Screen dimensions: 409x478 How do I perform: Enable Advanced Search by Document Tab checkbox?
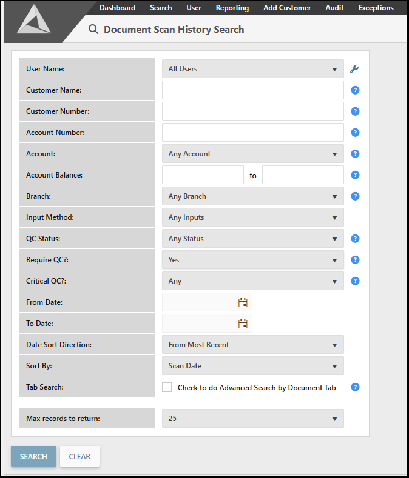pos(167,387)
